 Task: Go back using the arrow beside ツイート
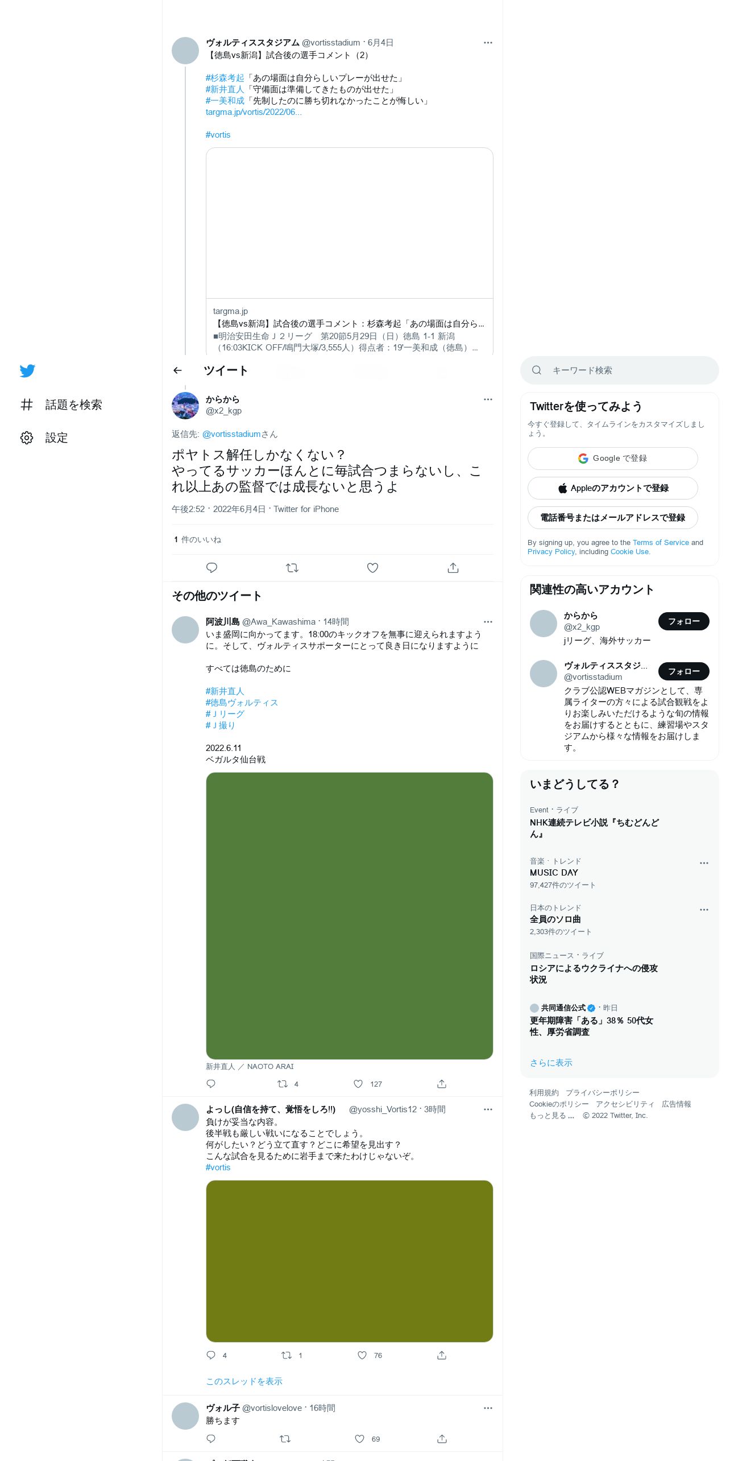[177, 370]
